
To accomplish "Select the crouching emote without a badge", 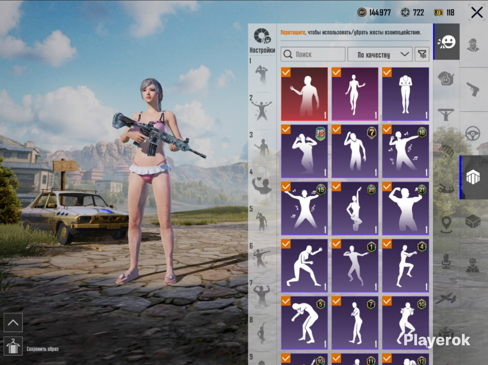I will [304, 266].
